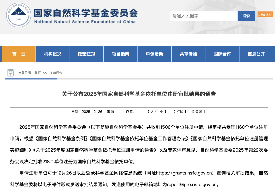This screenshot has width=275, height=193.
Task: Click the 关闭 close page link
Action: point(199,112)
